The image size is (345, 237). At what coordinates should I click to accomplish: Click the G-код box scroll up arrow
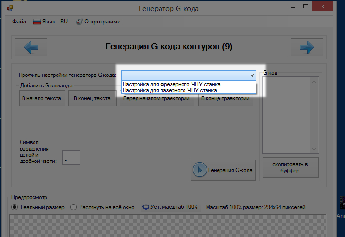pos(314,82)
